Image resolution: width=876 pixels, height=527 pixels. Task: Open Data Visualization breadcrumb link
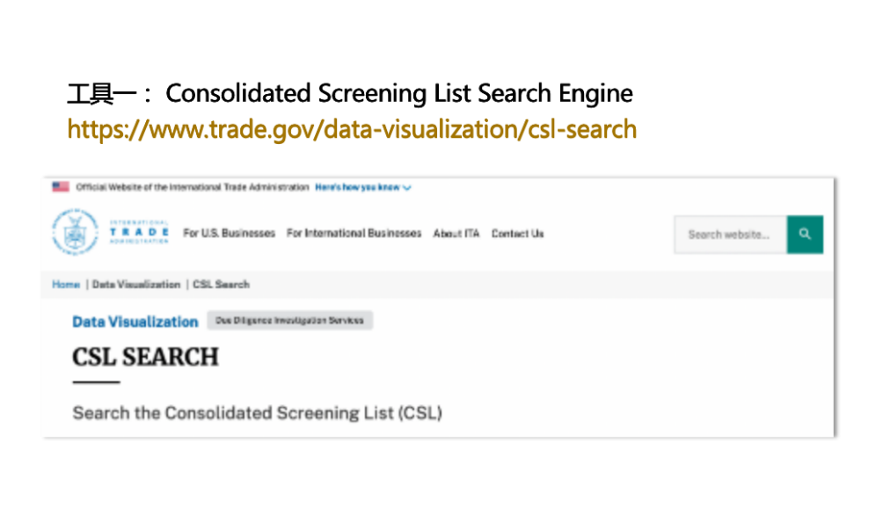(135, 285)
